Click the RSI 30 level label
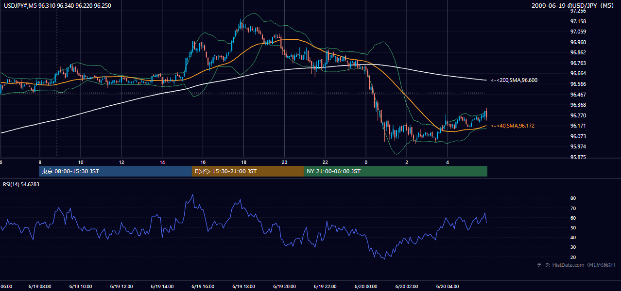The image size is (621, 291). point(573,247)
